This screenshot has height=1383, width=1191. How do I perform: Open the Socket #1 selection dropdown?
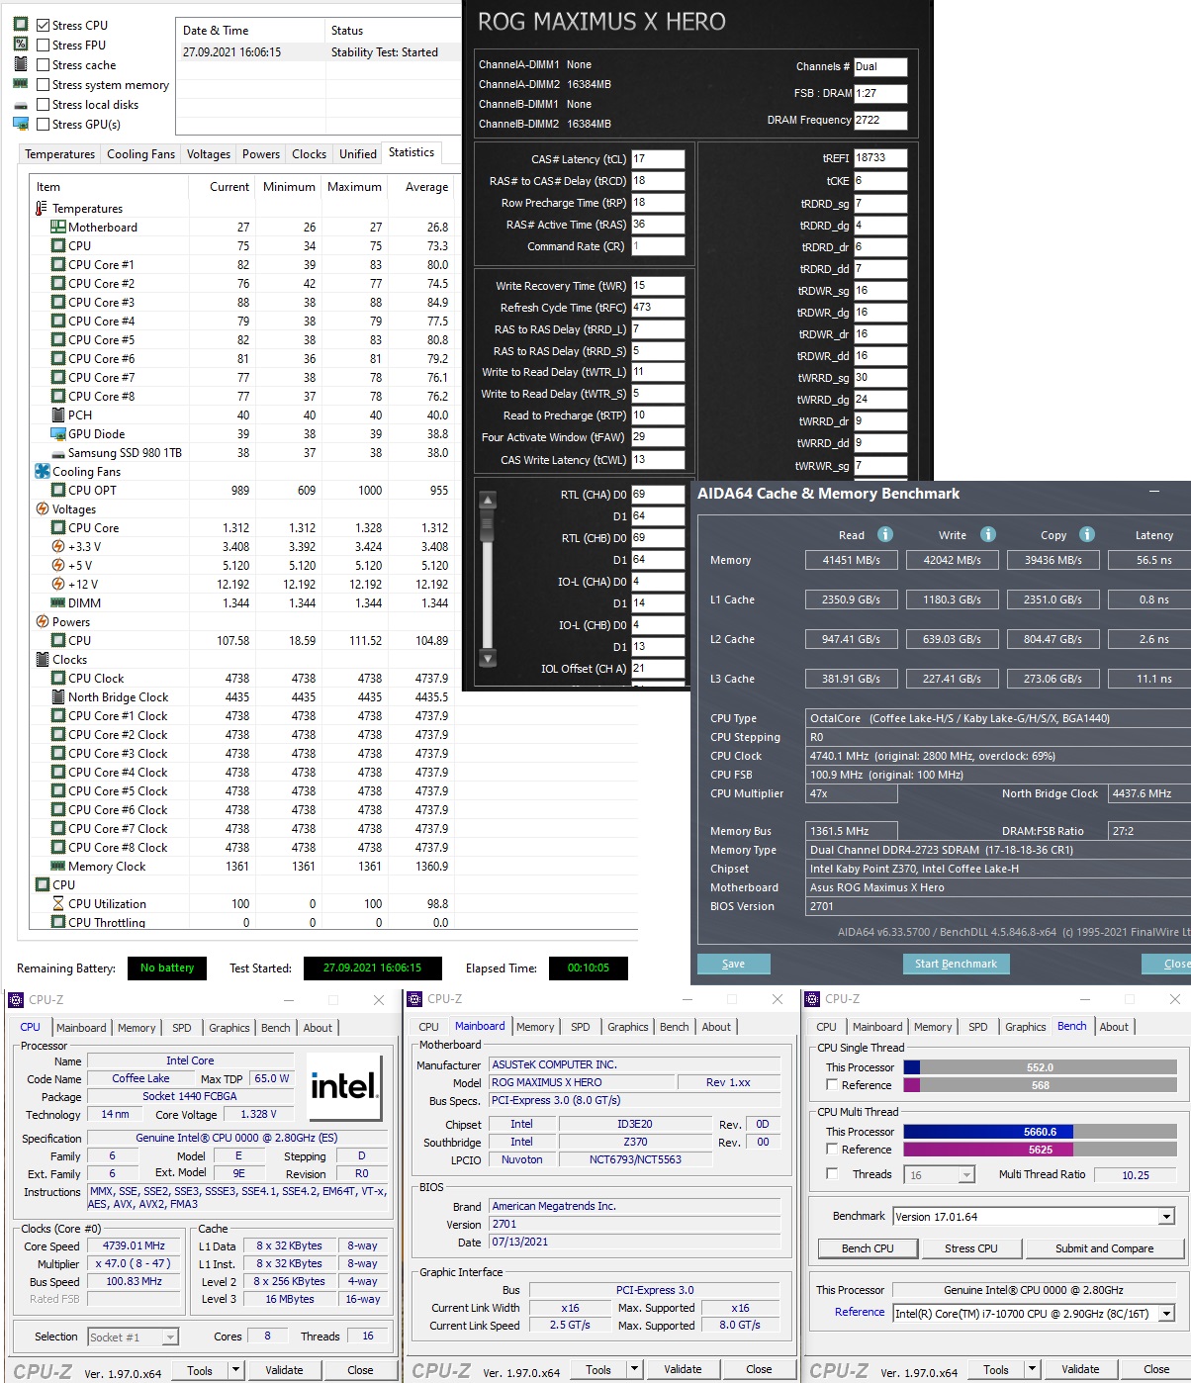[x=170, y=1337]
